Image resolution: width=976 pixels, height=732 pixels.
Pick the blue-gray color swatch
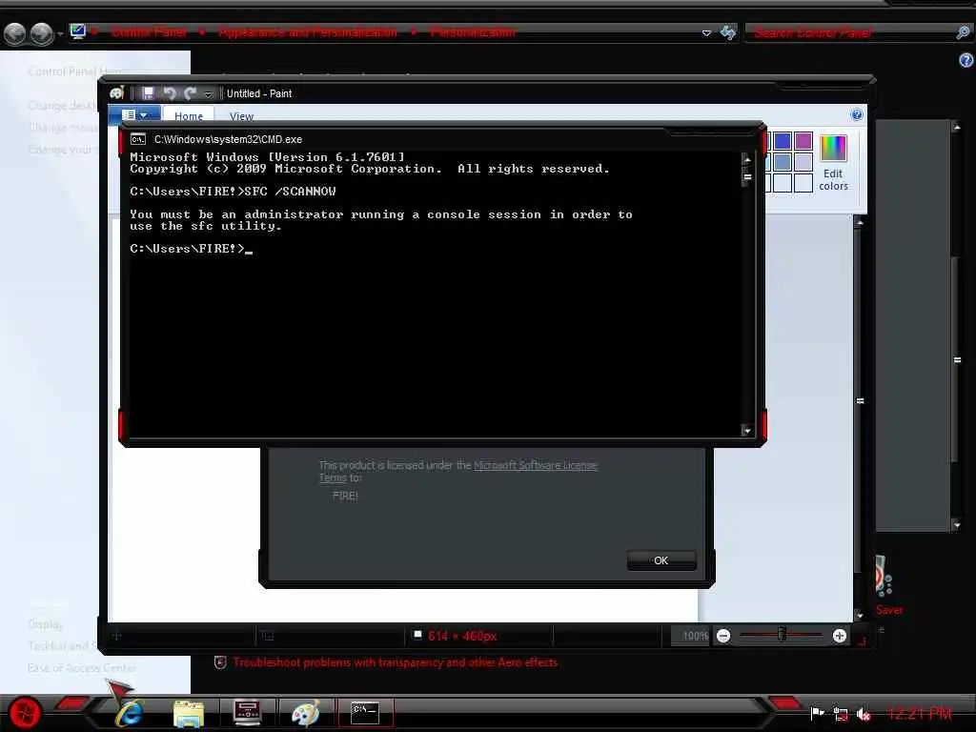[783, 162]
